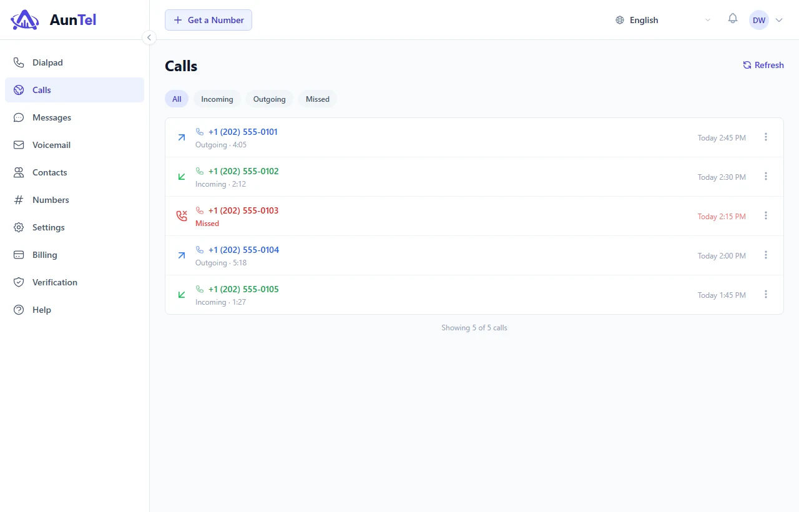
Task: Filter calls by Outgoing
Action: click(270, 99)
